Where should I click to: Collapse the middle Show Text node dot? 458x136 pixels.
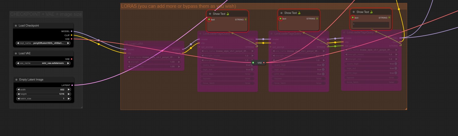click(282, 13)
